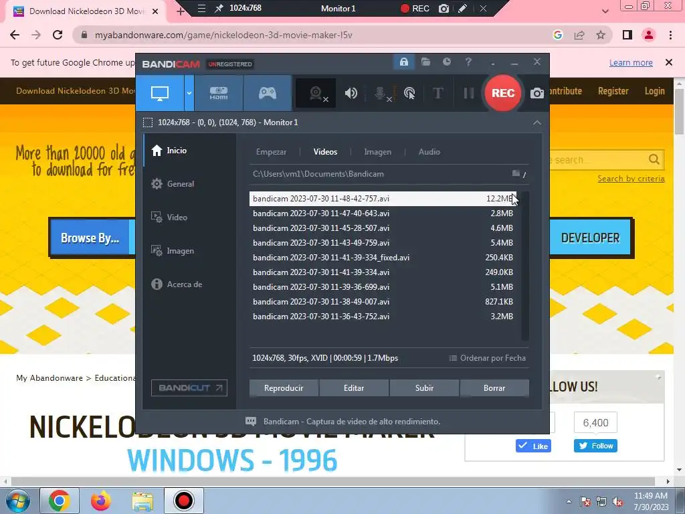
Task: Open Chrome three-dot menu
Action: pos(670,35)
